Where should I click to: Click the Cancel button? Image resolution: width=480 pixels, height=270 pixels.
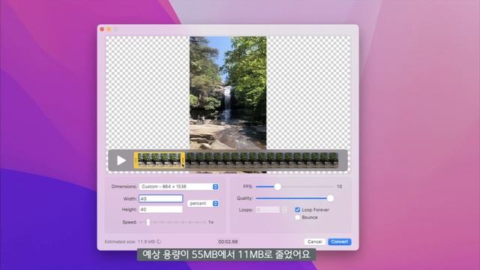315,241
